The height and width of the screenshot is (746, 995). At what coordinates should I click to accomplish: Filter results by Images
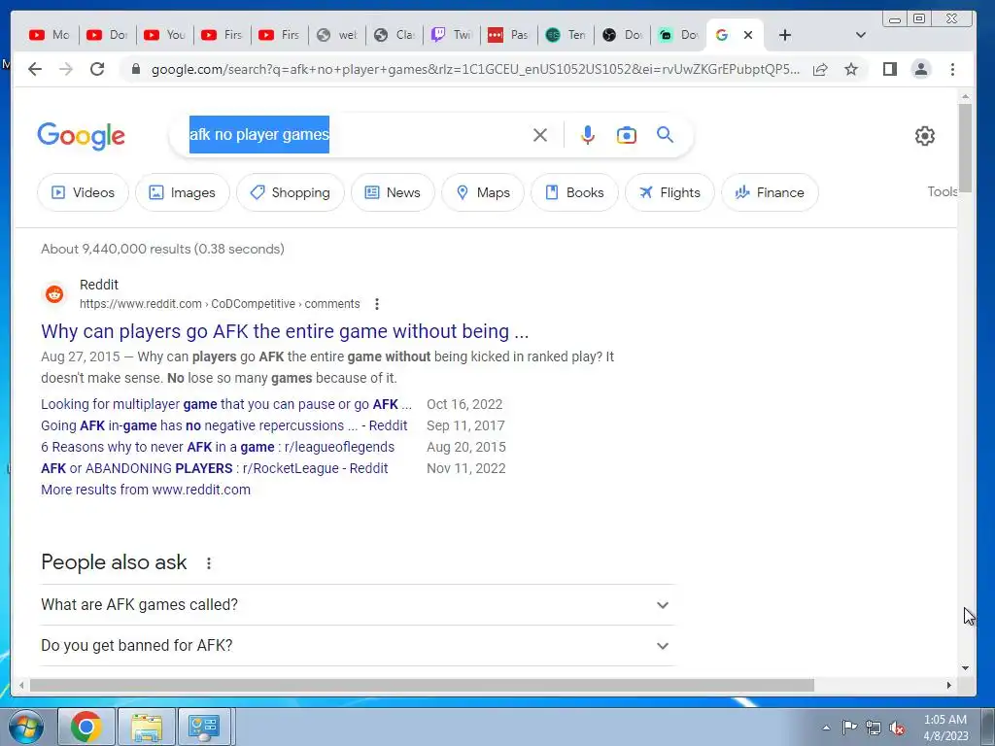pyautogui.click(x=182, y=192)
